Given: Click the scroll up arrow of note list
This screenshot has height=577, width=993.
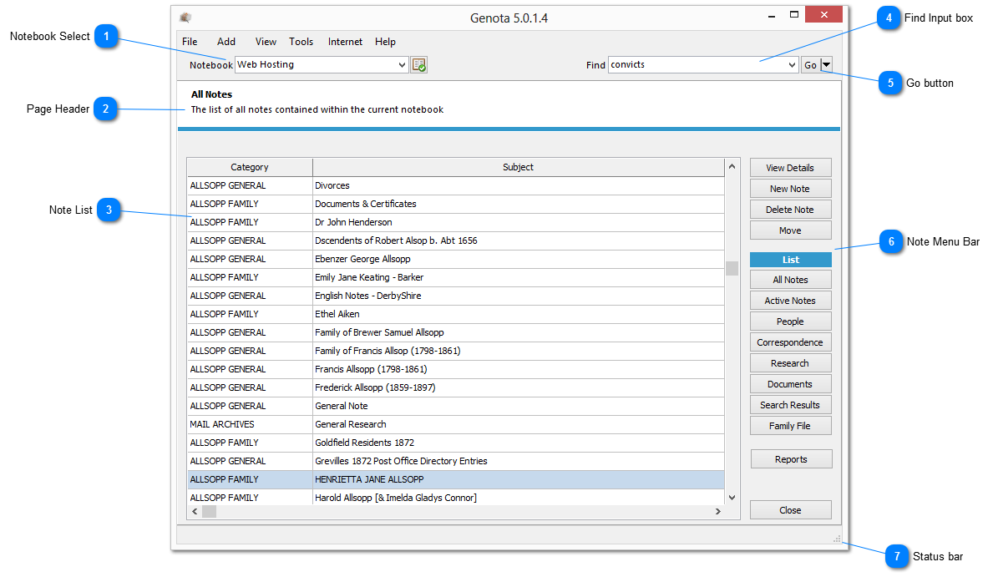Looking at the screenshot, I should [x=732, y=167].
